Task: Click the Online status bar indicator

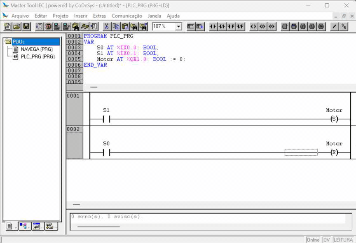Action: click(x=313, y=240)
